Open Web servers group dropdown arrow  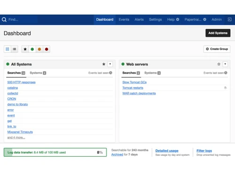pyautogui.click(x=225, y=64)
